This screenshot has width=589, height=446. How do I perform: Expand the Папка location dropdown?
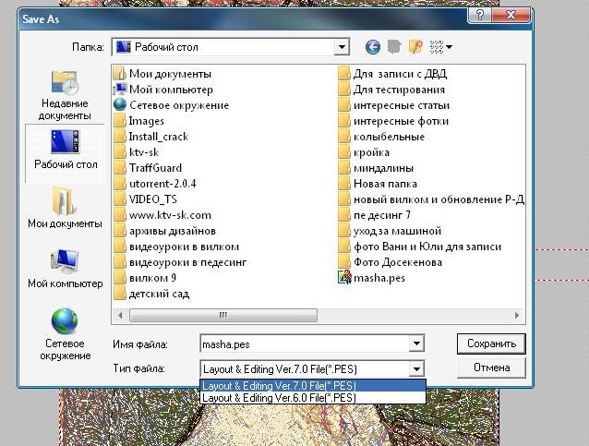pos(342,47)
